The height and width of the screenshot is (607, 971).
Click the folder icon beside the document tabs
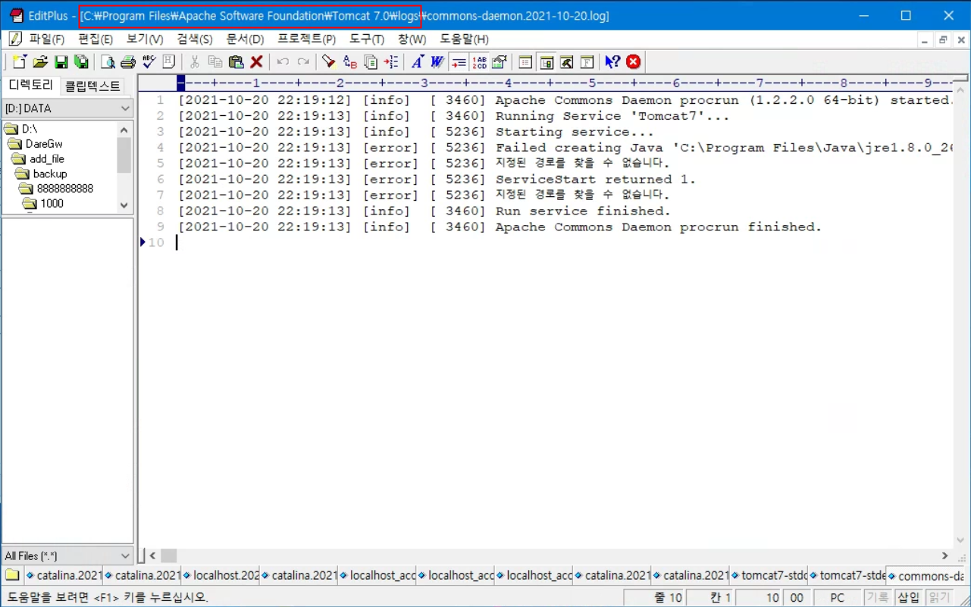coord(12,575)
